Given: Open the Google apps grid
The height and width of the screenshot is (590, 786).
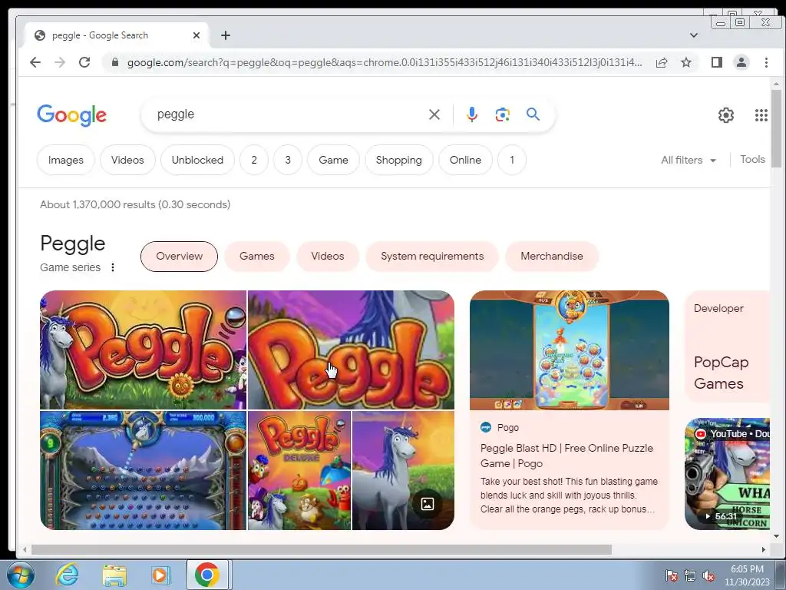Looking at the screenshot, I should (761, 115).
